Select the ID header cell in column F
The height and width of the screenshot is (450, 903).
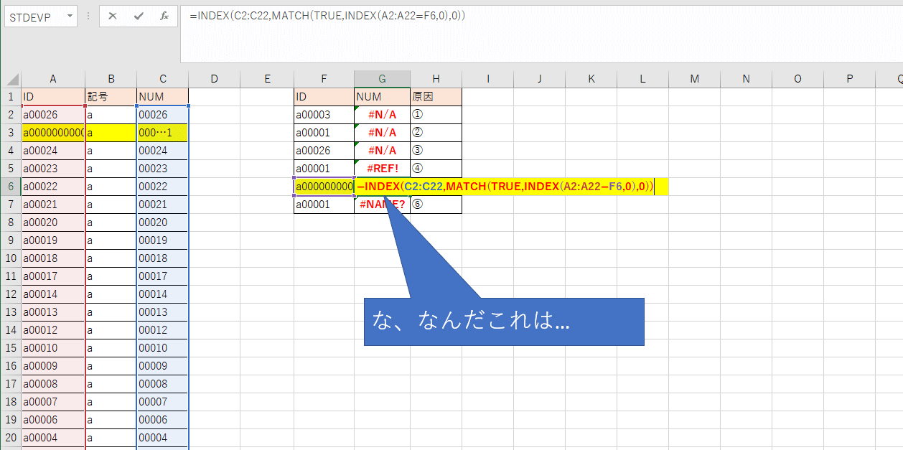[x=324, y=95]
